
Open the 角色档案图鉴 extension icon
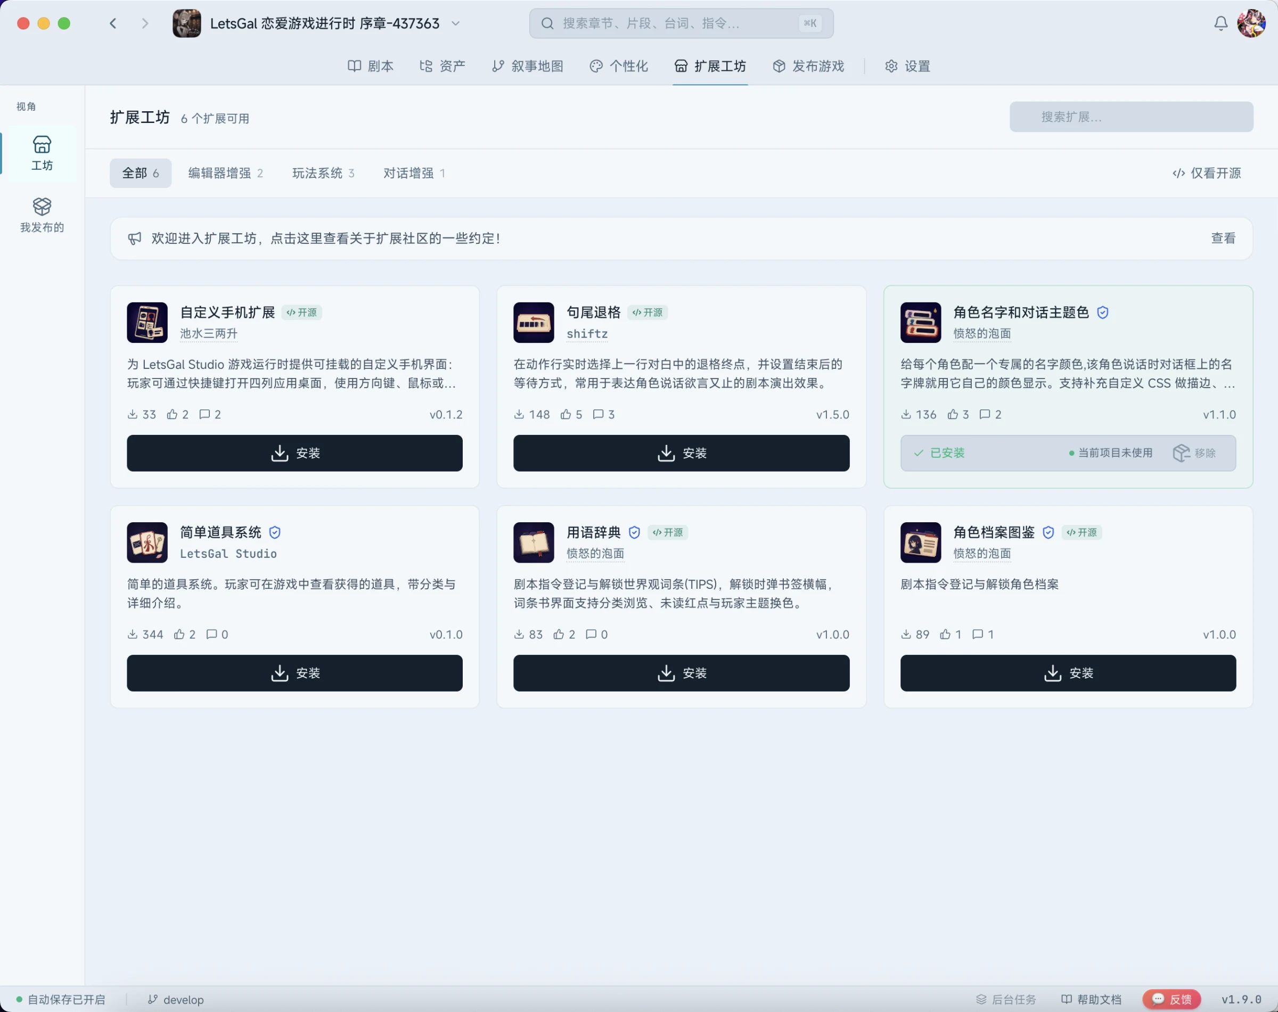(x=921, y=543)
